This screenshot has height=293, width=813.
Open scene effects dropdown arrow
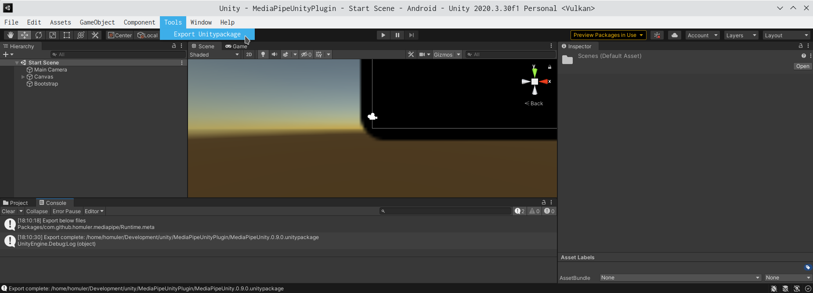tap(295, 54)
